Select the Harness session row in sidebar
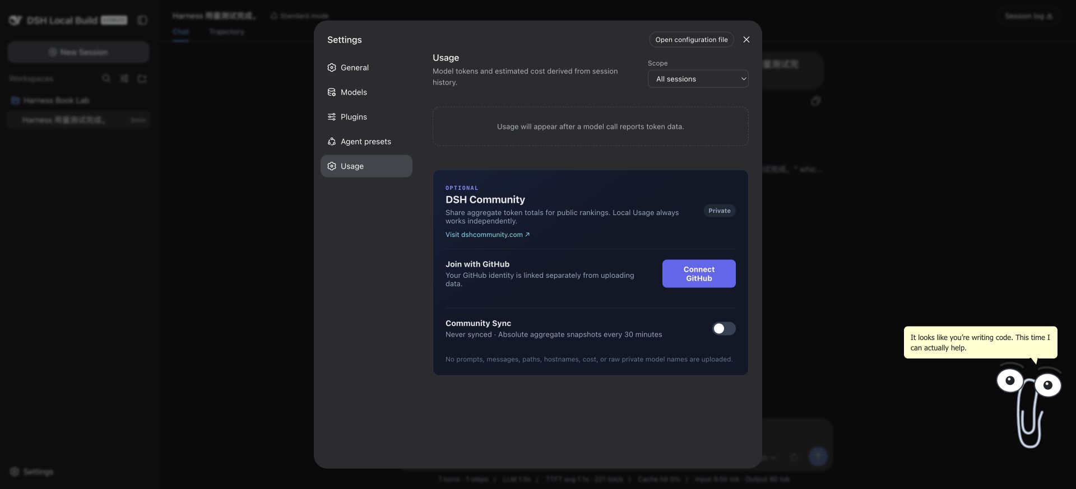This screenshot has height=489, width=1076. (78, 120)
